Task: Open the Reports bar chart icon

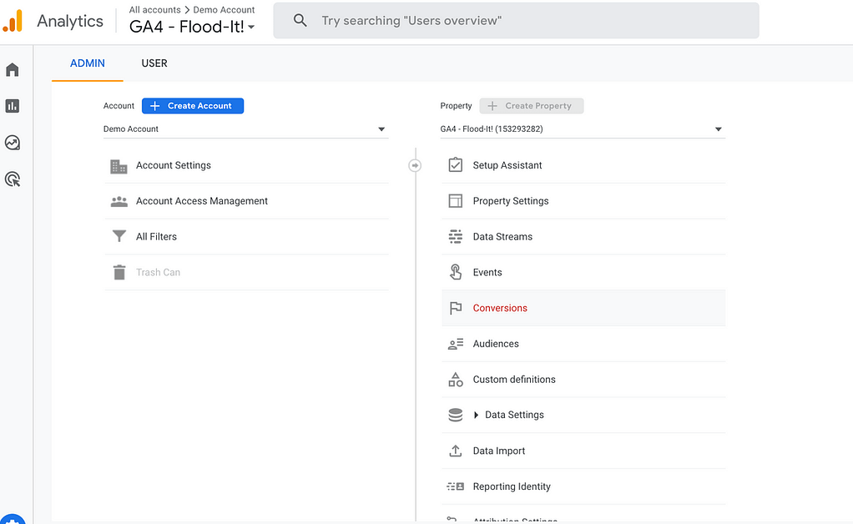Action: [x=12, y=106]
